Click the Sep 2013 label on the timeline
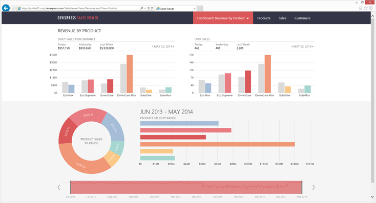The image size is (376, 203). (x=134, y=197)
